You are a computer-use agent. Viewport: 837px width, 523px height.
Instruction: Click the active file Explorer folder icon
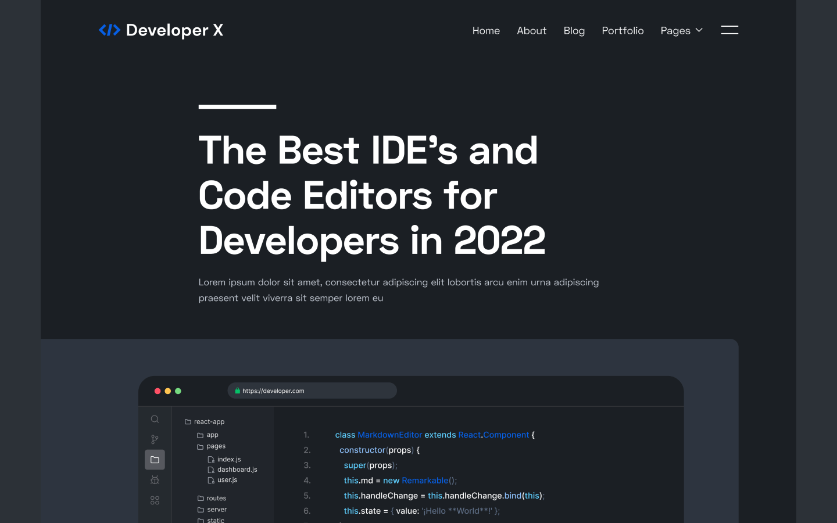155,459
